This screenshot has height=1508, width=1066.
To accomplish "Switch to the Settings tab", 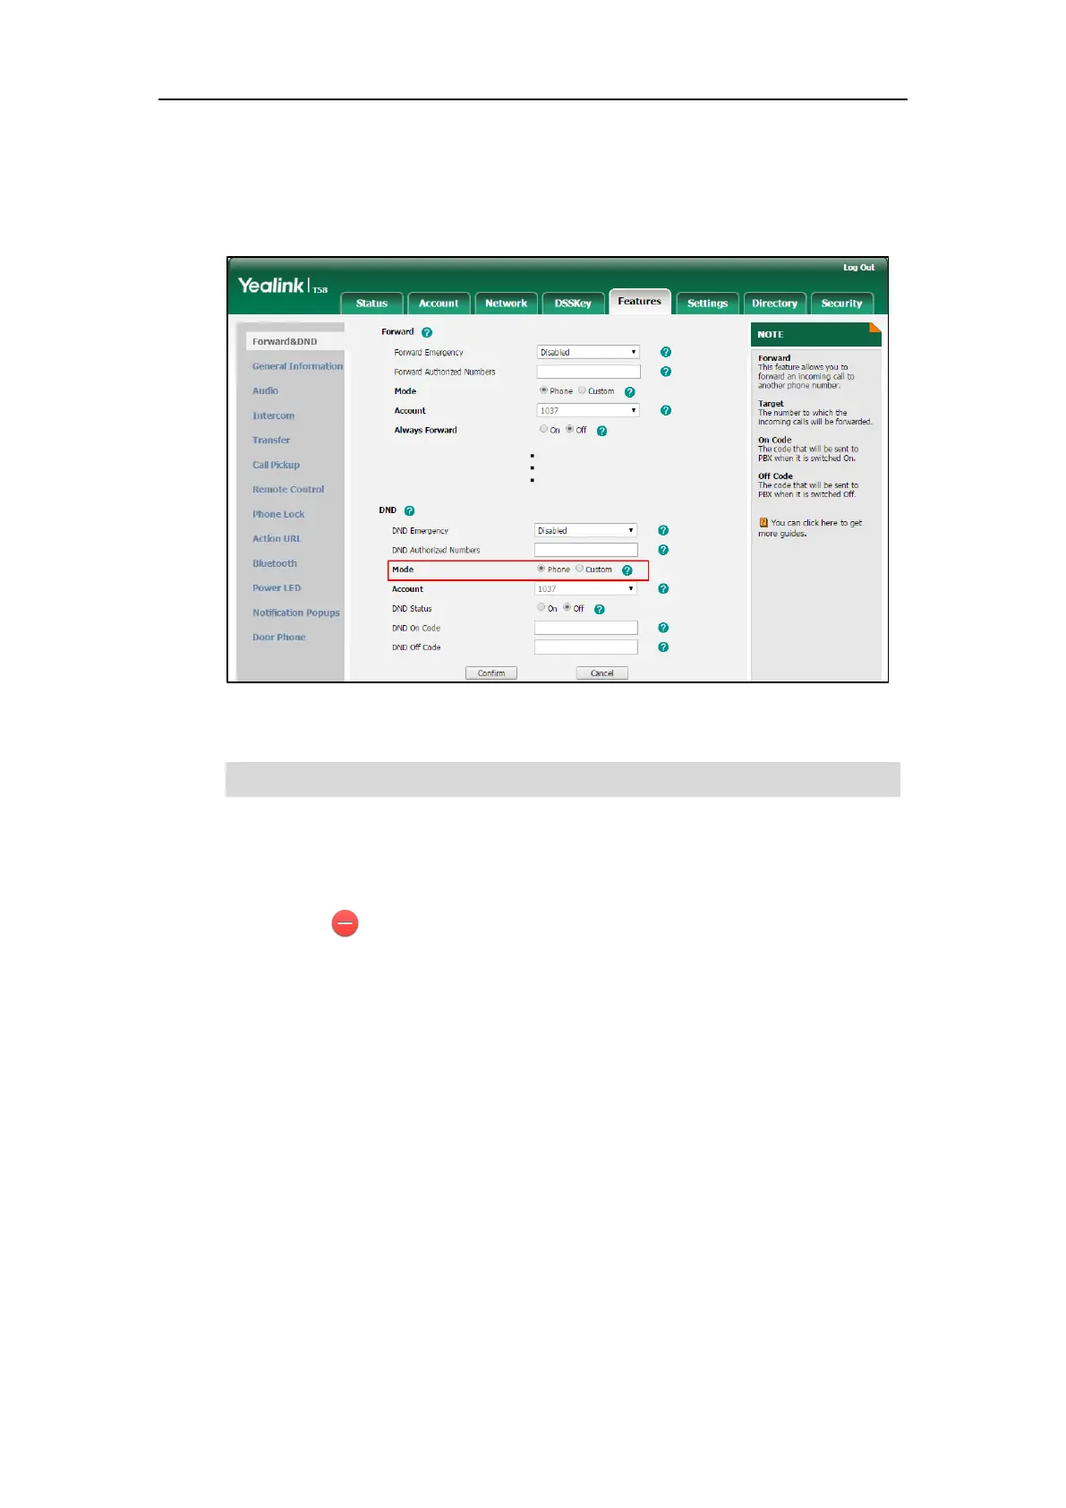I will [707, 304].
